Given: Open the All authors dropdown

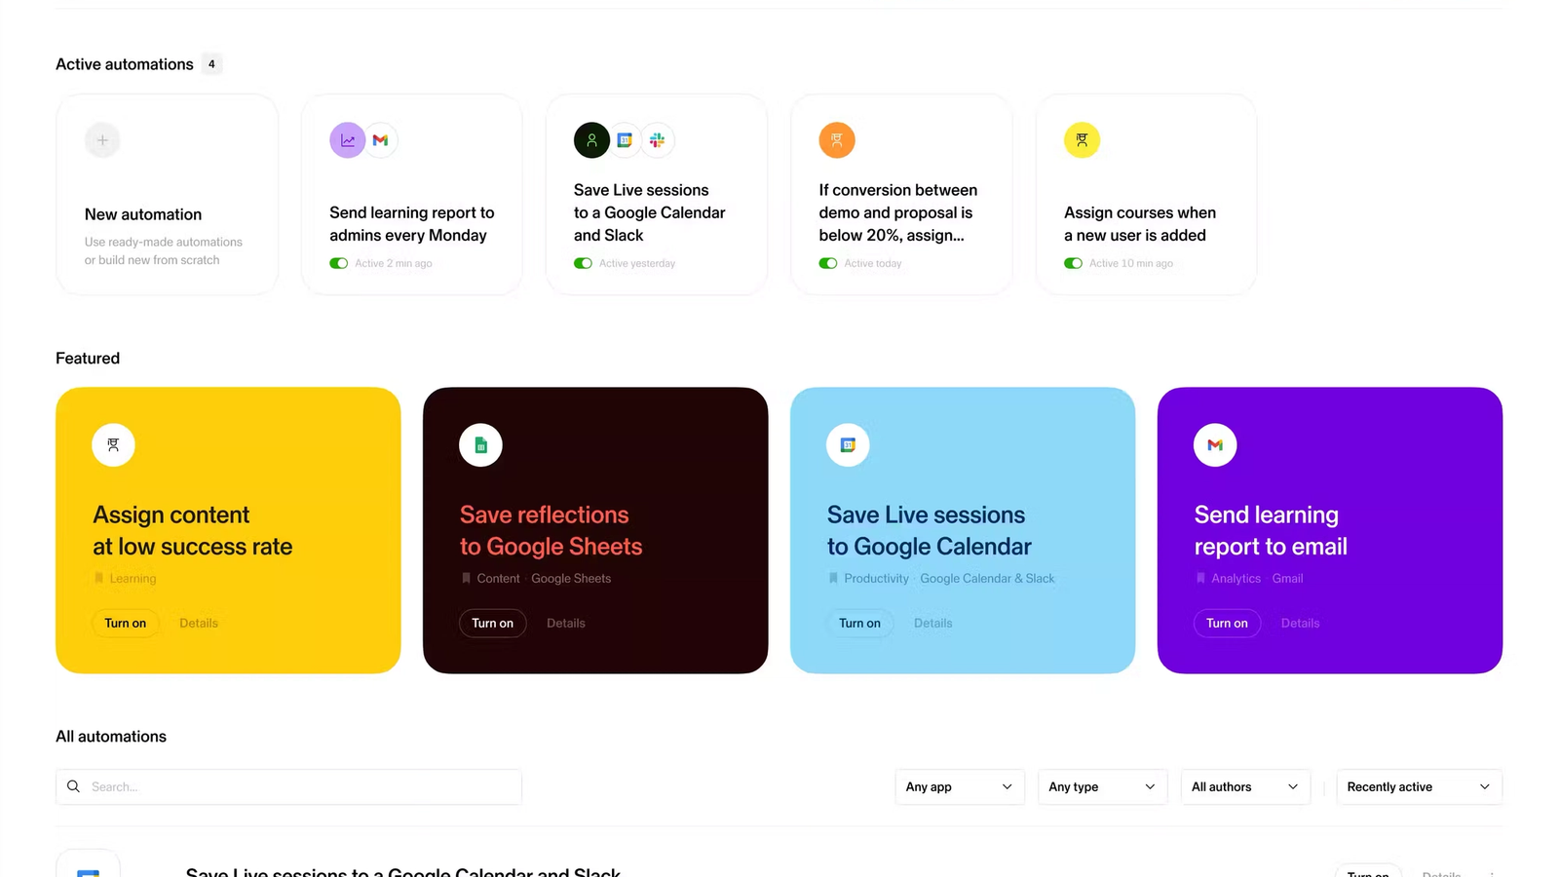Looking at the screenshot, I should [x=1245, y=787].
